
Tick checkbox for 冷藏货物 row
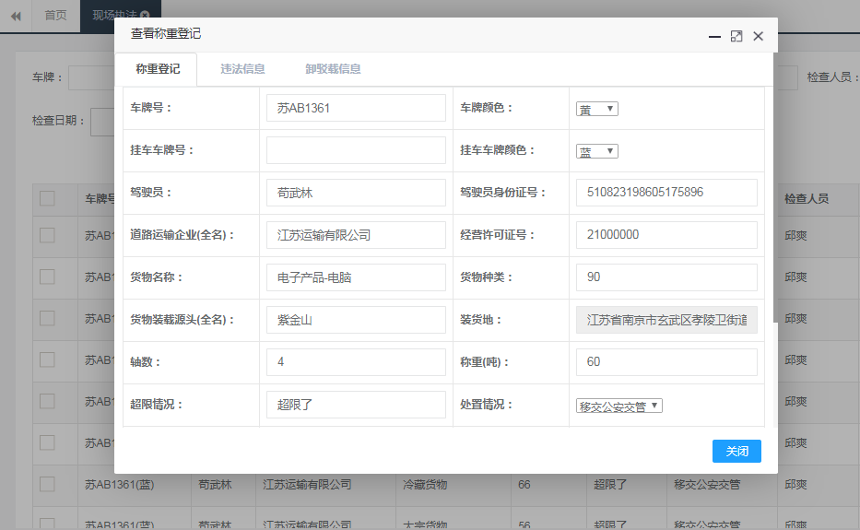pyautogui.click(x=47, y=484)
